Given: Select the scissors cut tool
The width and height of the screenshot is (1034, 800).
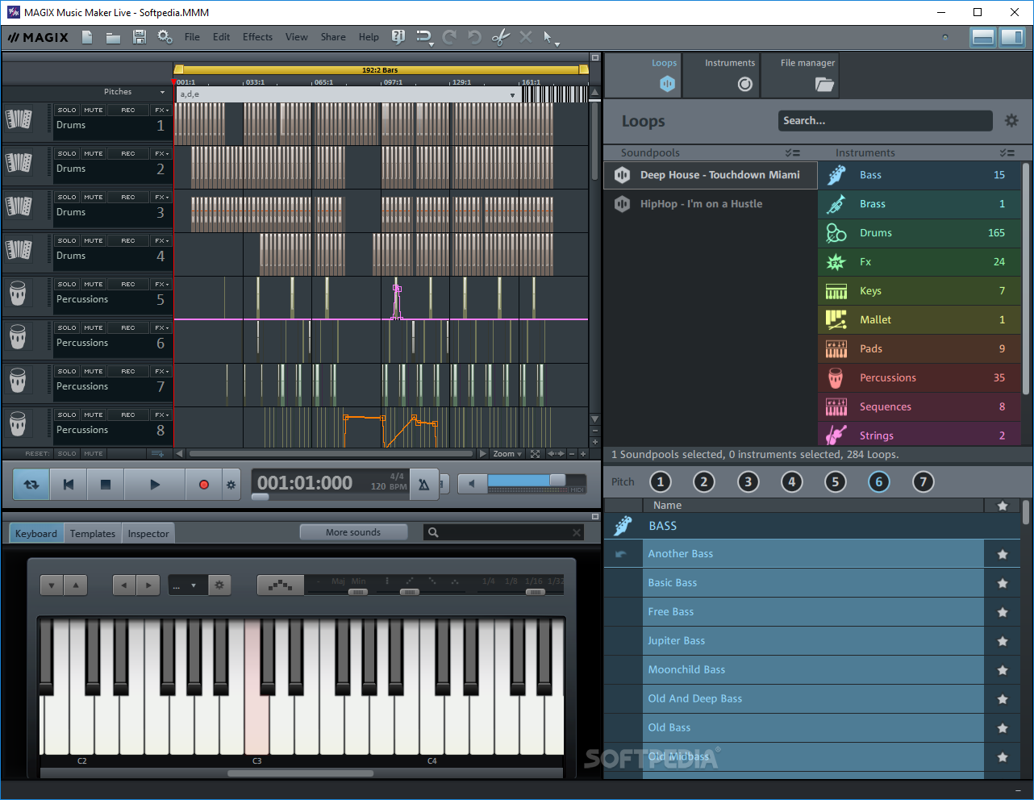Looking at the screenshot, I should coord(500,37).
